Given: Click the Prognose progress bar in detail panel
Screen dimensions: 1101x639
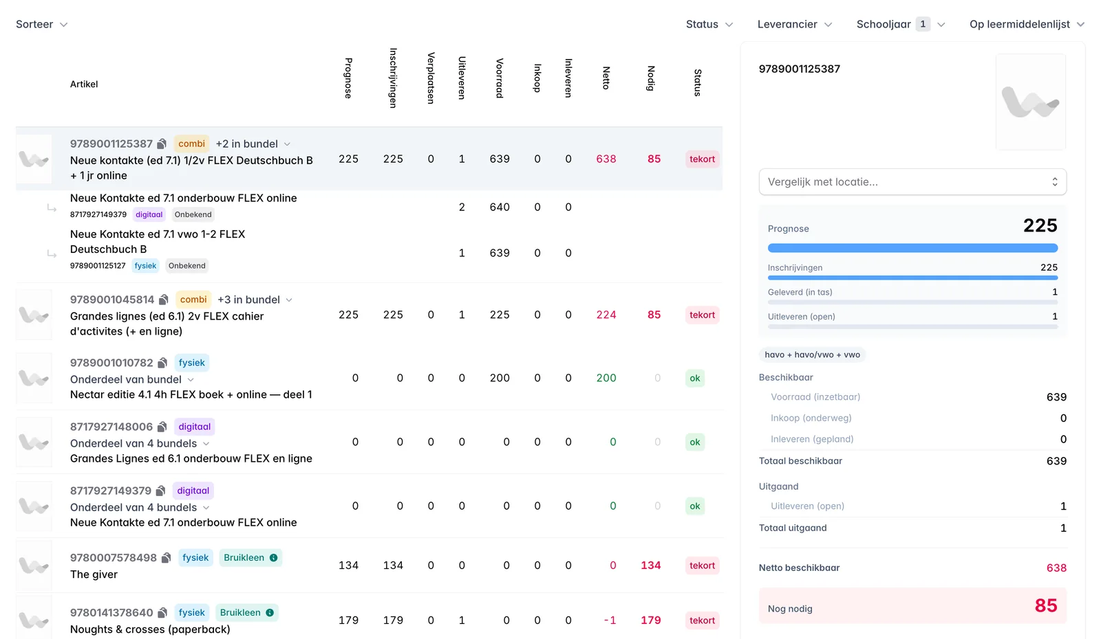Looking at the screenshot, I should point(912,248).
